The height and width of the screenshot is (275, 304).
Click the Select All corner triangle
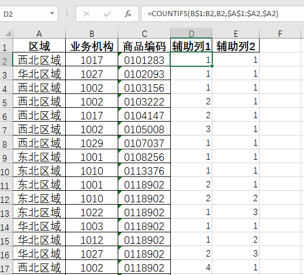7,33
